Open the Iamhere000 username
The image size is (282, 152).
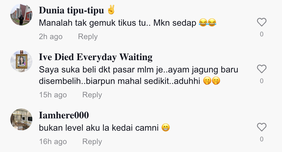pos(64,115)
